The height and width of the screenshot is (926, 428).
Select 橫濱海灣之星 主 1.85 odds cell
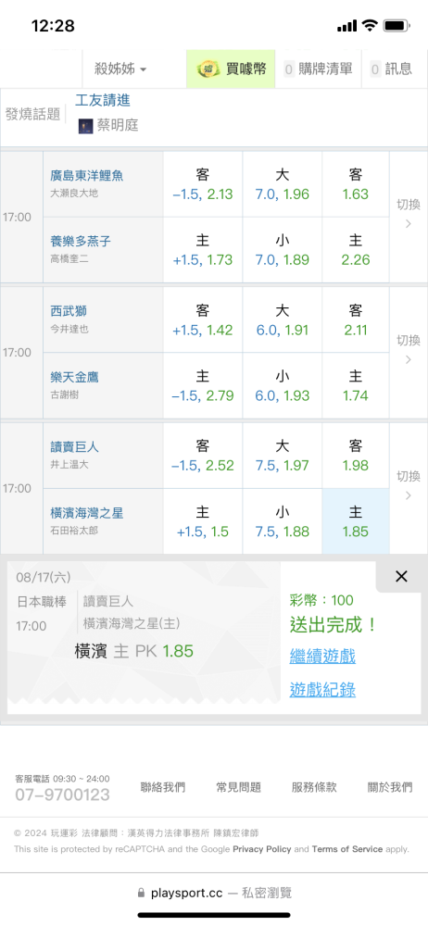pos(356,521)
